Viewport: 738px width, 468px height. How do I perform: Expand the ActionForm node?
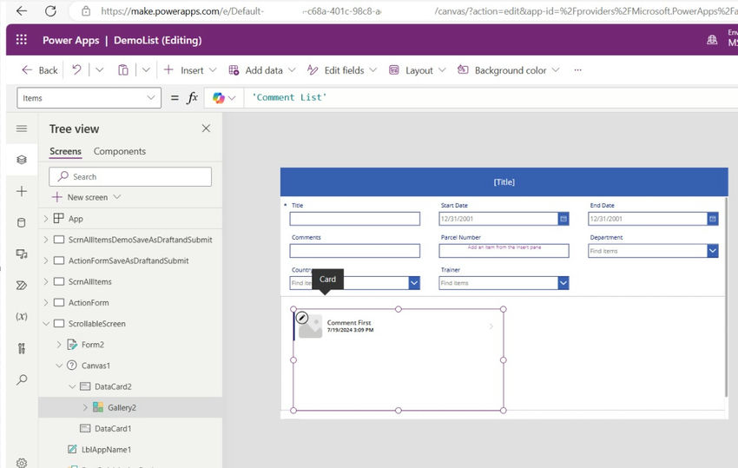46,302
